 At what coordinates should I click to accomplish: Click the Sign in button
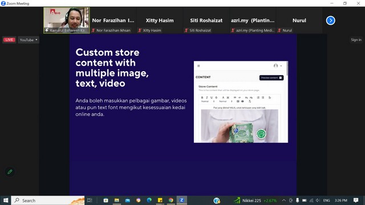[356, 40]
